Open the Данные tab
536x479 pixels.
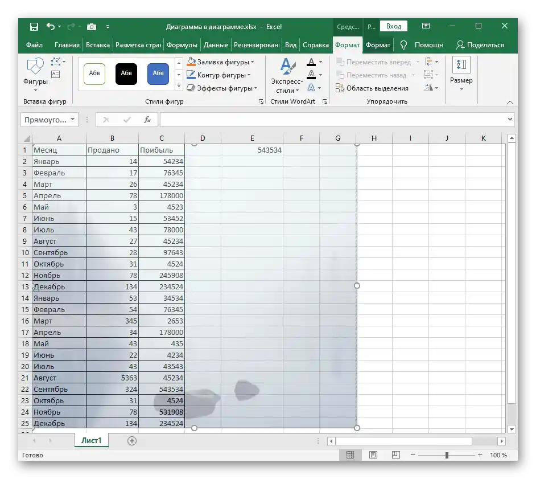216,45
